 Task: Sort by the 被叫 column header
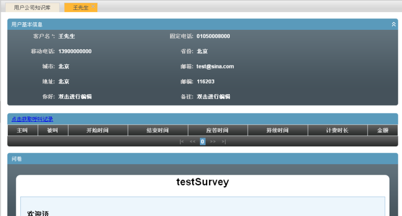coord(53,130)
